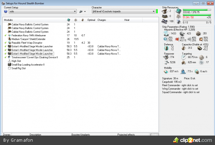Click the Fleet Commander right click to set line
Image resolution: width=215 pixels, height=145 pixels.
pos(180,85)
